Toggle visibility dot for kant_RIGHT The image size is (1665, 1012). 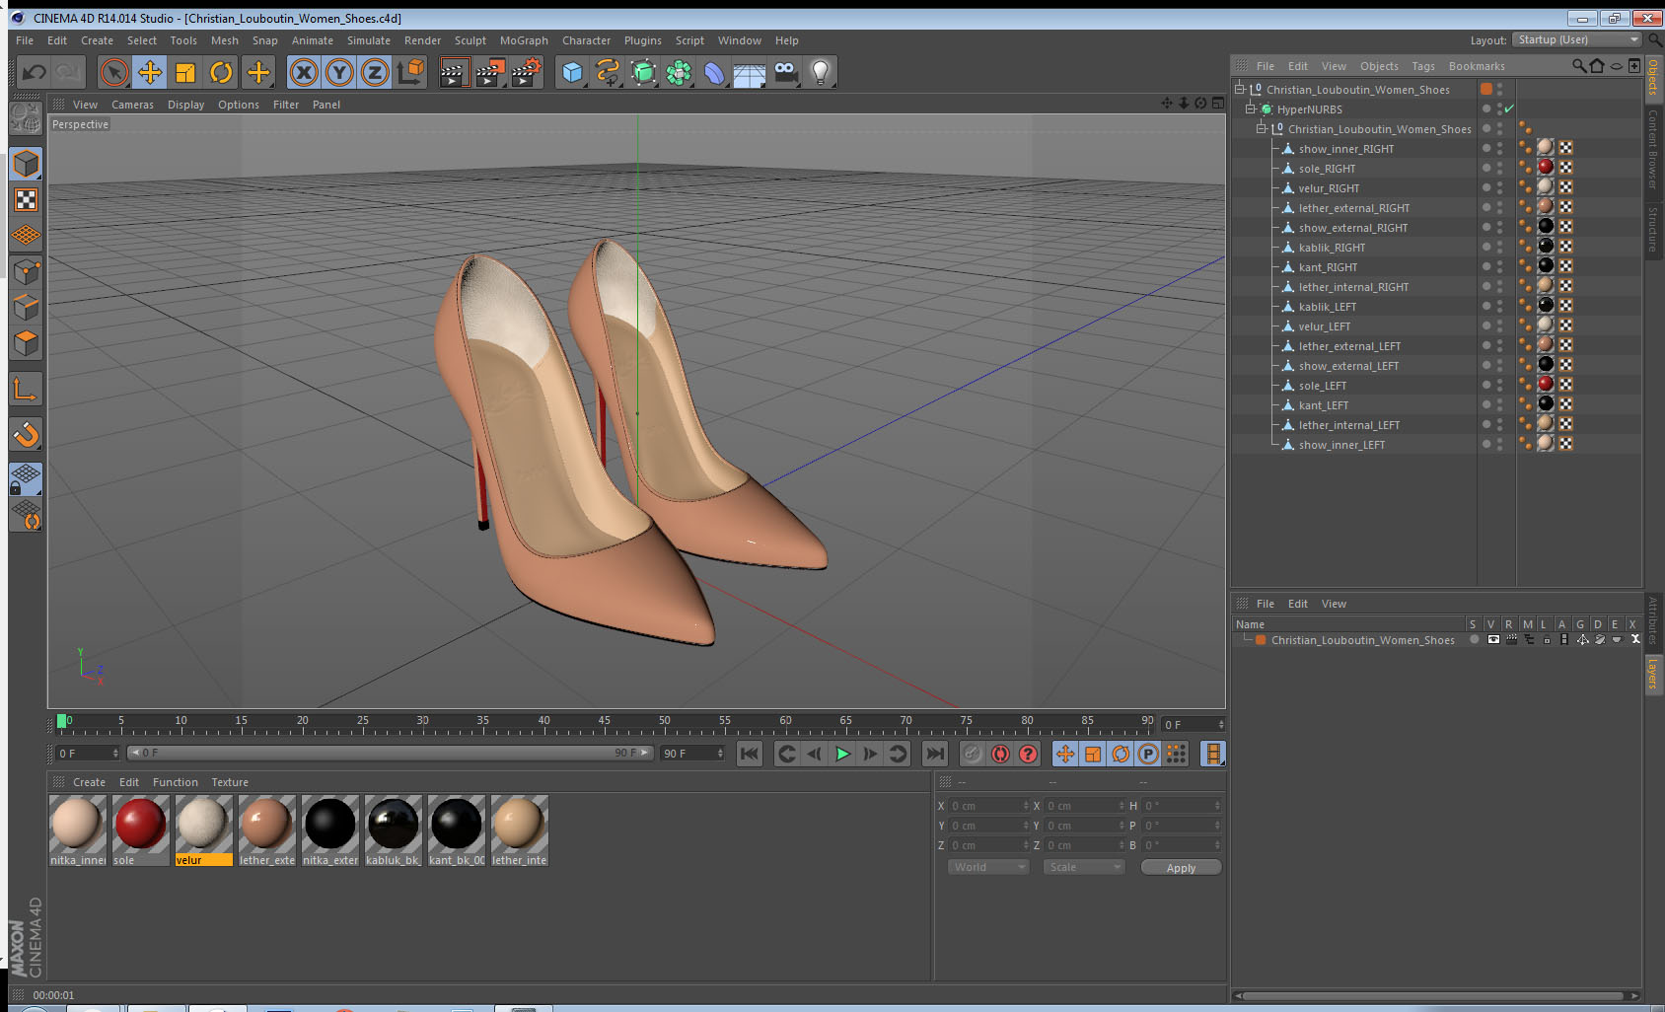[1486, 266]
